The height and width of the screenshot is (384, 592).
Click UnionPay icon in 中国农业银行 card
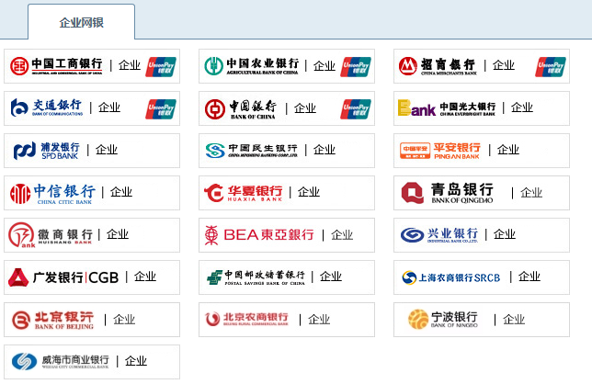(x=356, y=67)
